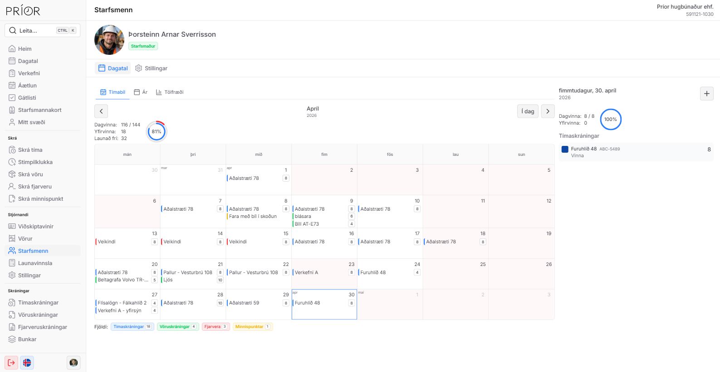The image size is (720, 372).
Task: Open user avatar in sidebar footer
Action: click(73, 362)
